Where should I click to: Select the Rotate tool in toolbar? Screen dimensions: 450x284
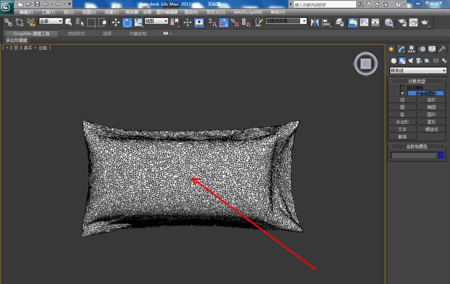(x=127, y=22)
